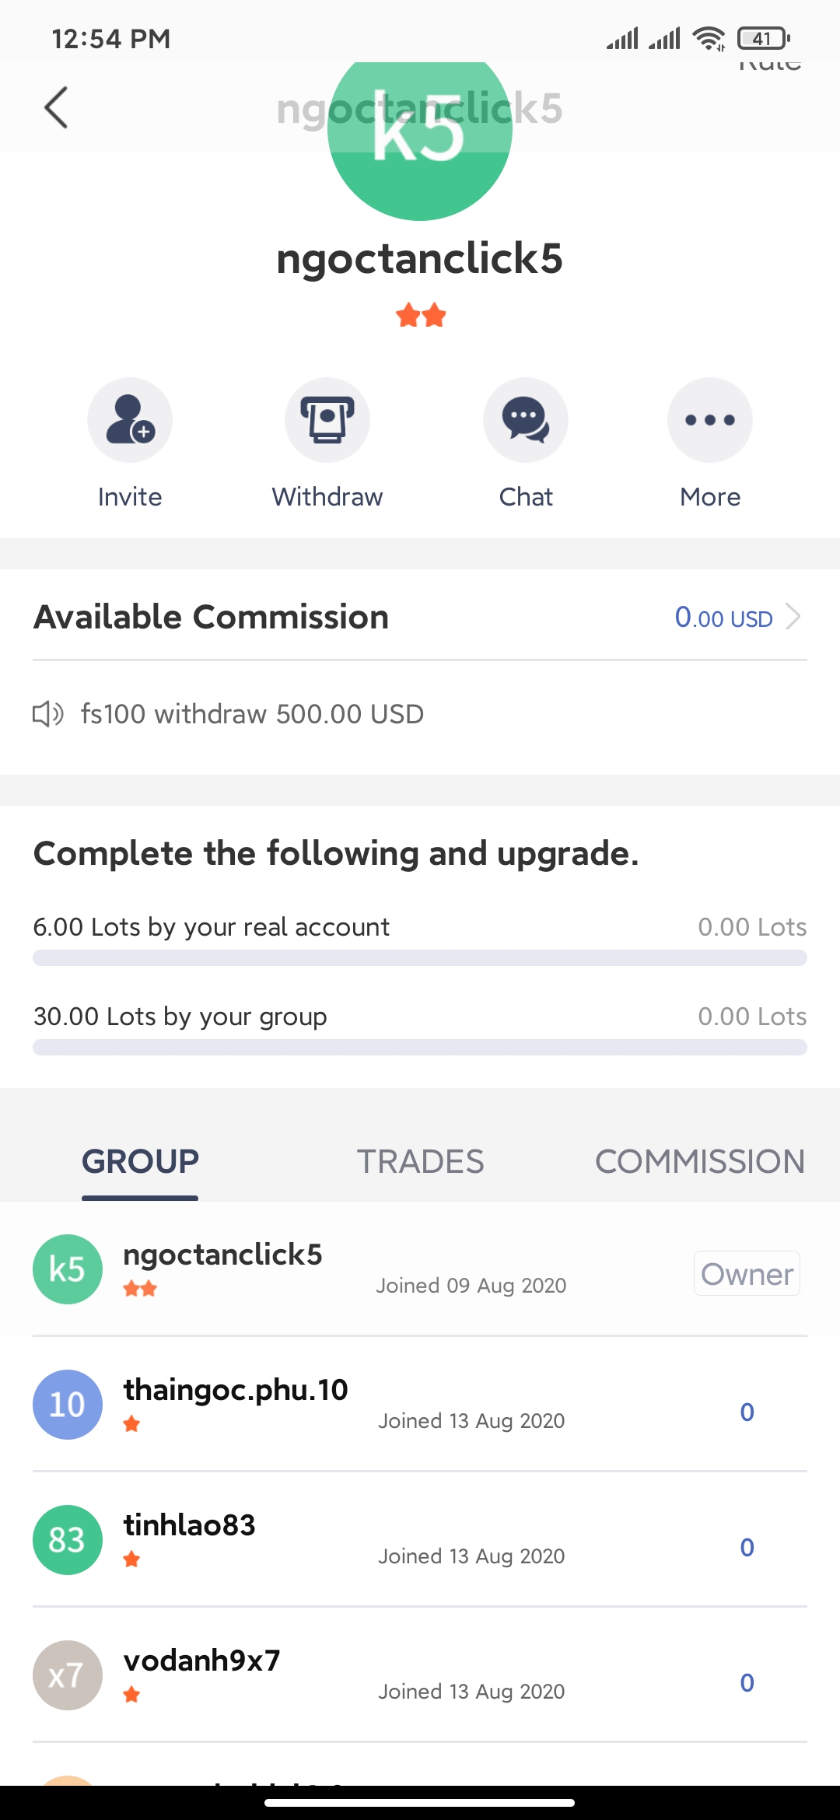Open the 0.00 USD commission amount

[723, 618]
